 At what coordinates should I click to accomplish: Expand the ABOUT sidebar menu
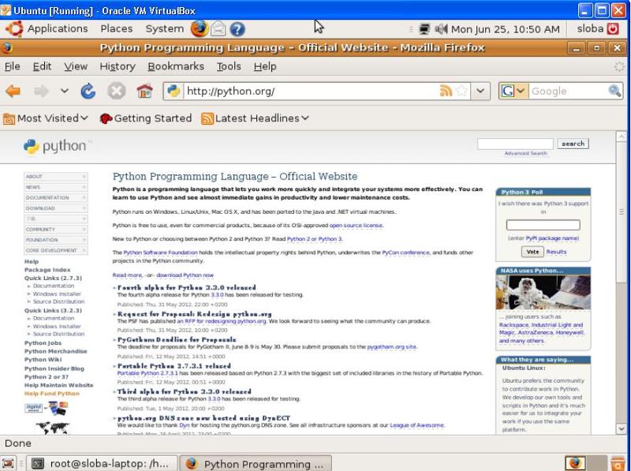[x=56, y=177]
